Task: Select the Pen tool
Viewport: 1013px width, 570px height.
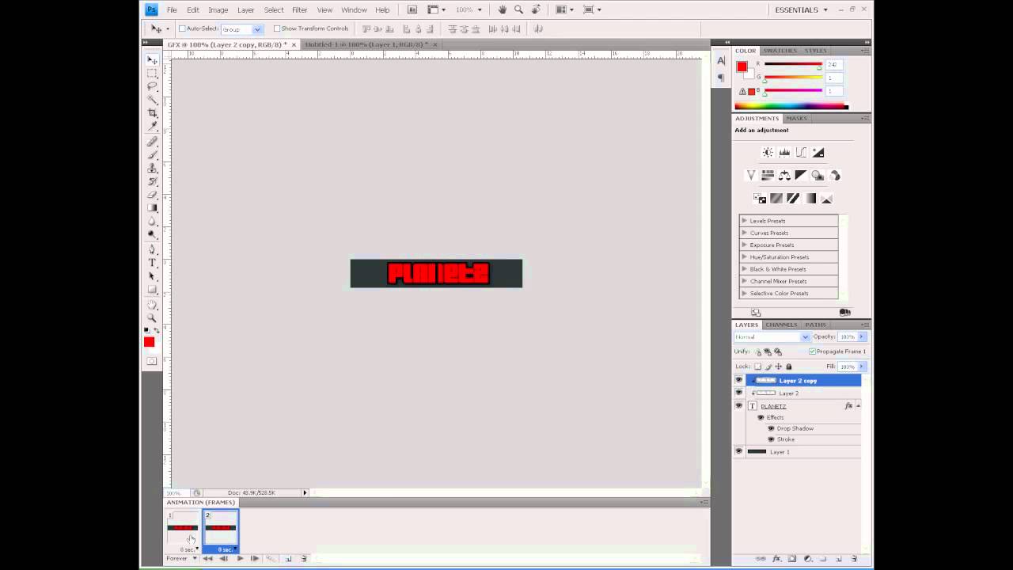Action: 152,249
